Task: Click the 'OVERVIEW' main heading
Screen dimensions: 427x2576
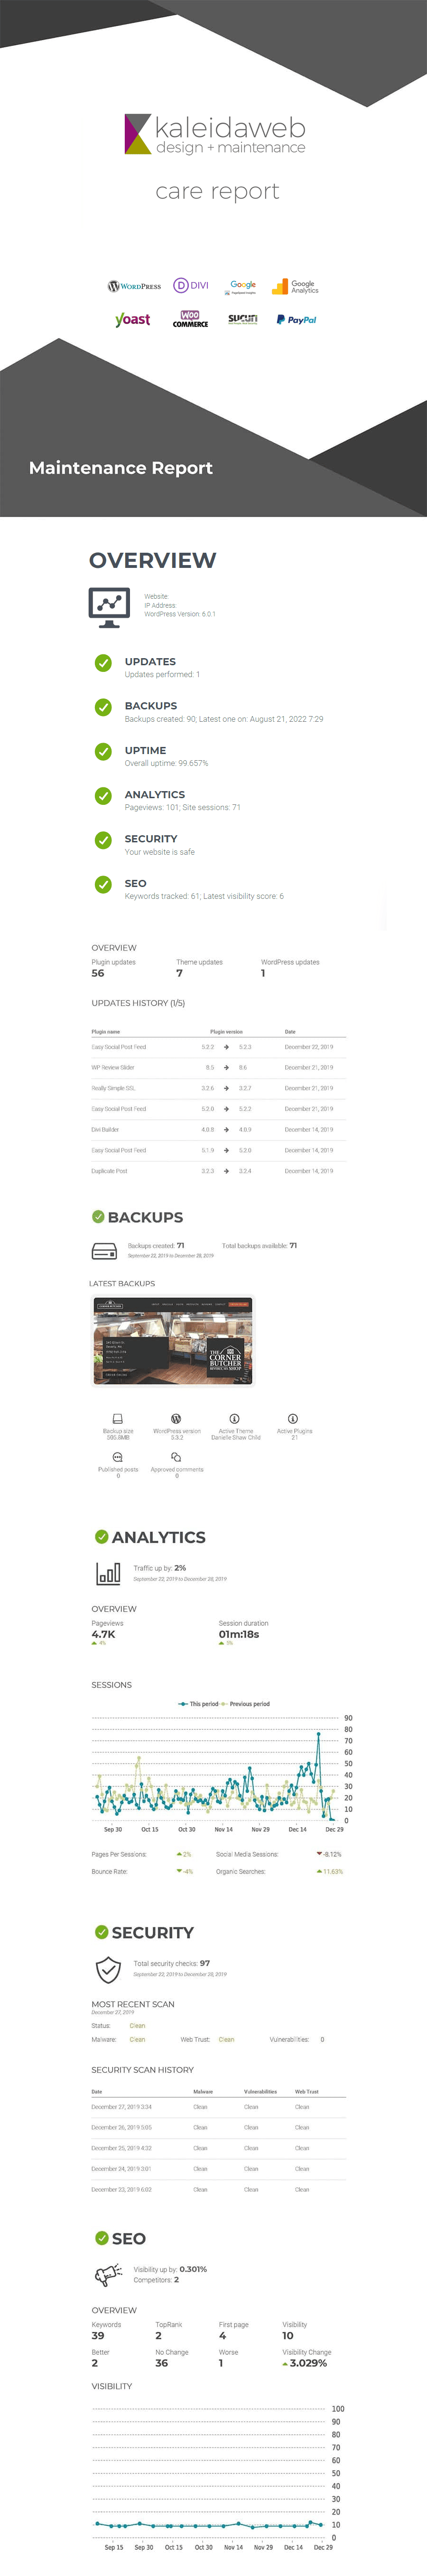Action: tap(153, 560)
